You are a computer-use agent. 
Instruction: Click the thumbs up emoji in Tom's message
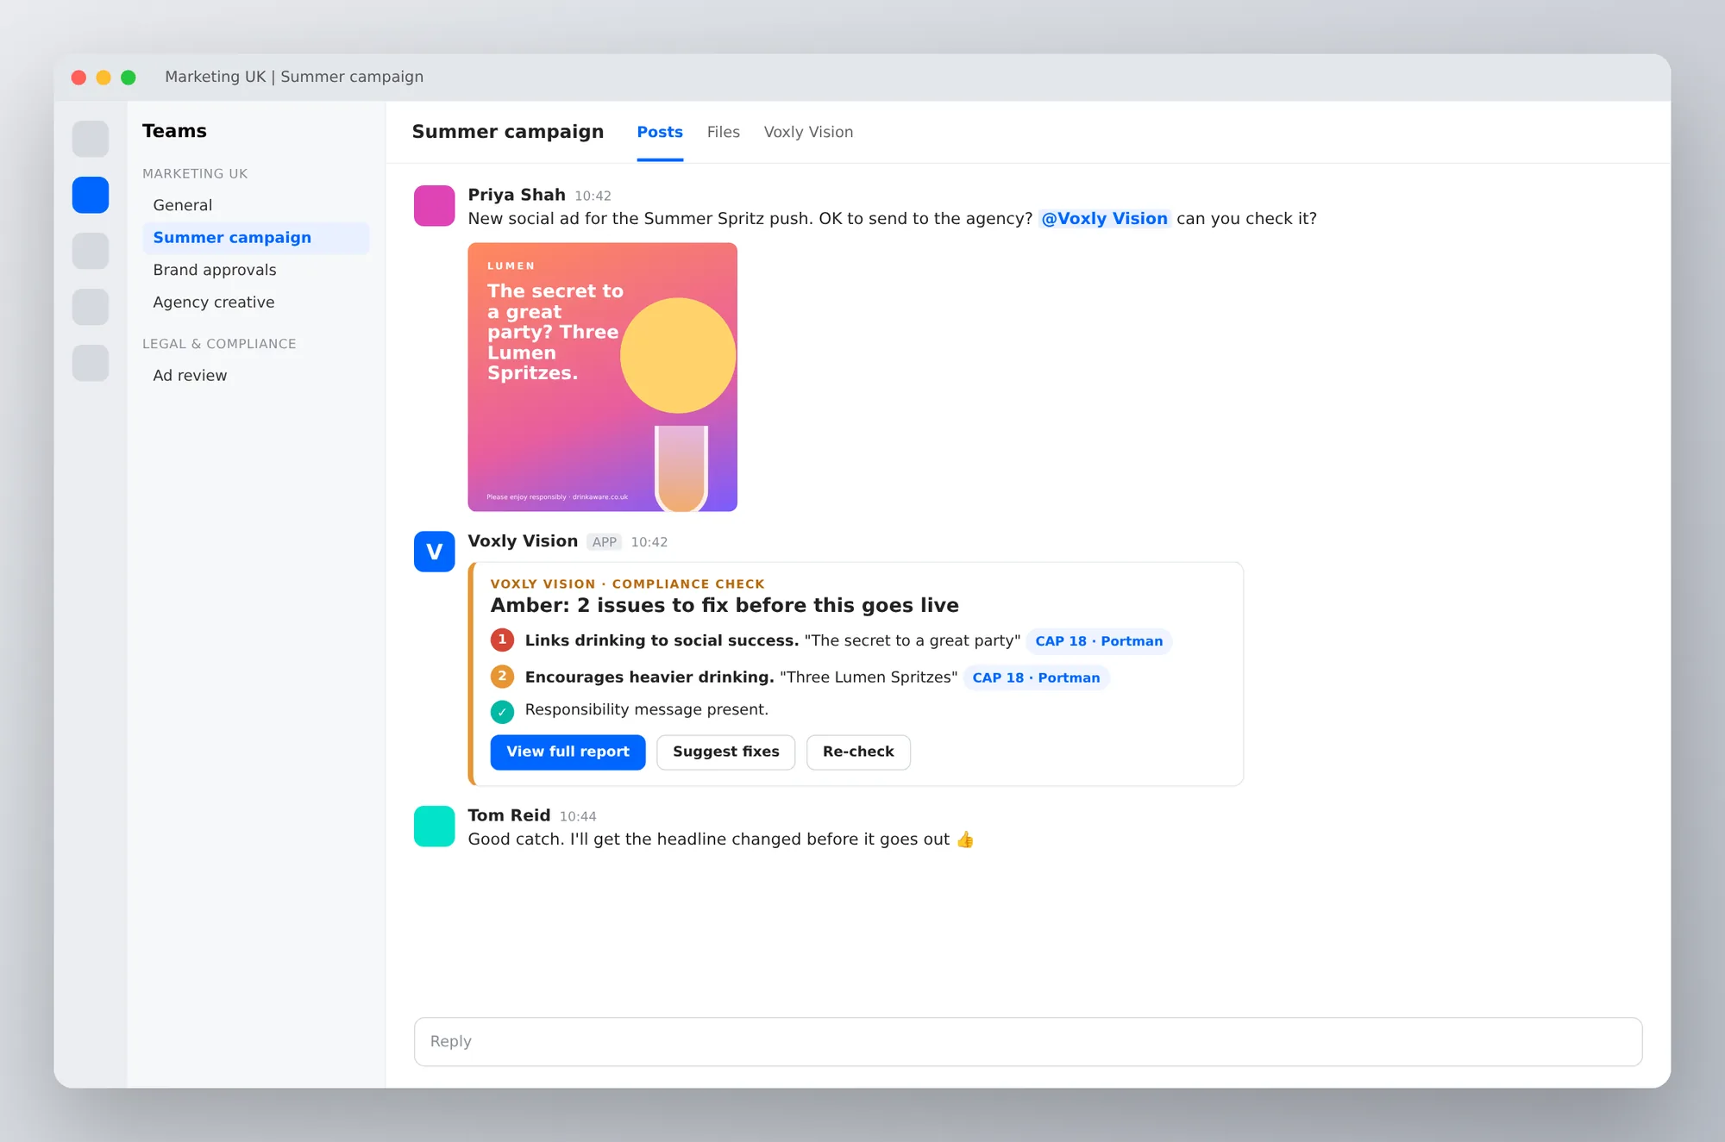(x=965, y=839)
